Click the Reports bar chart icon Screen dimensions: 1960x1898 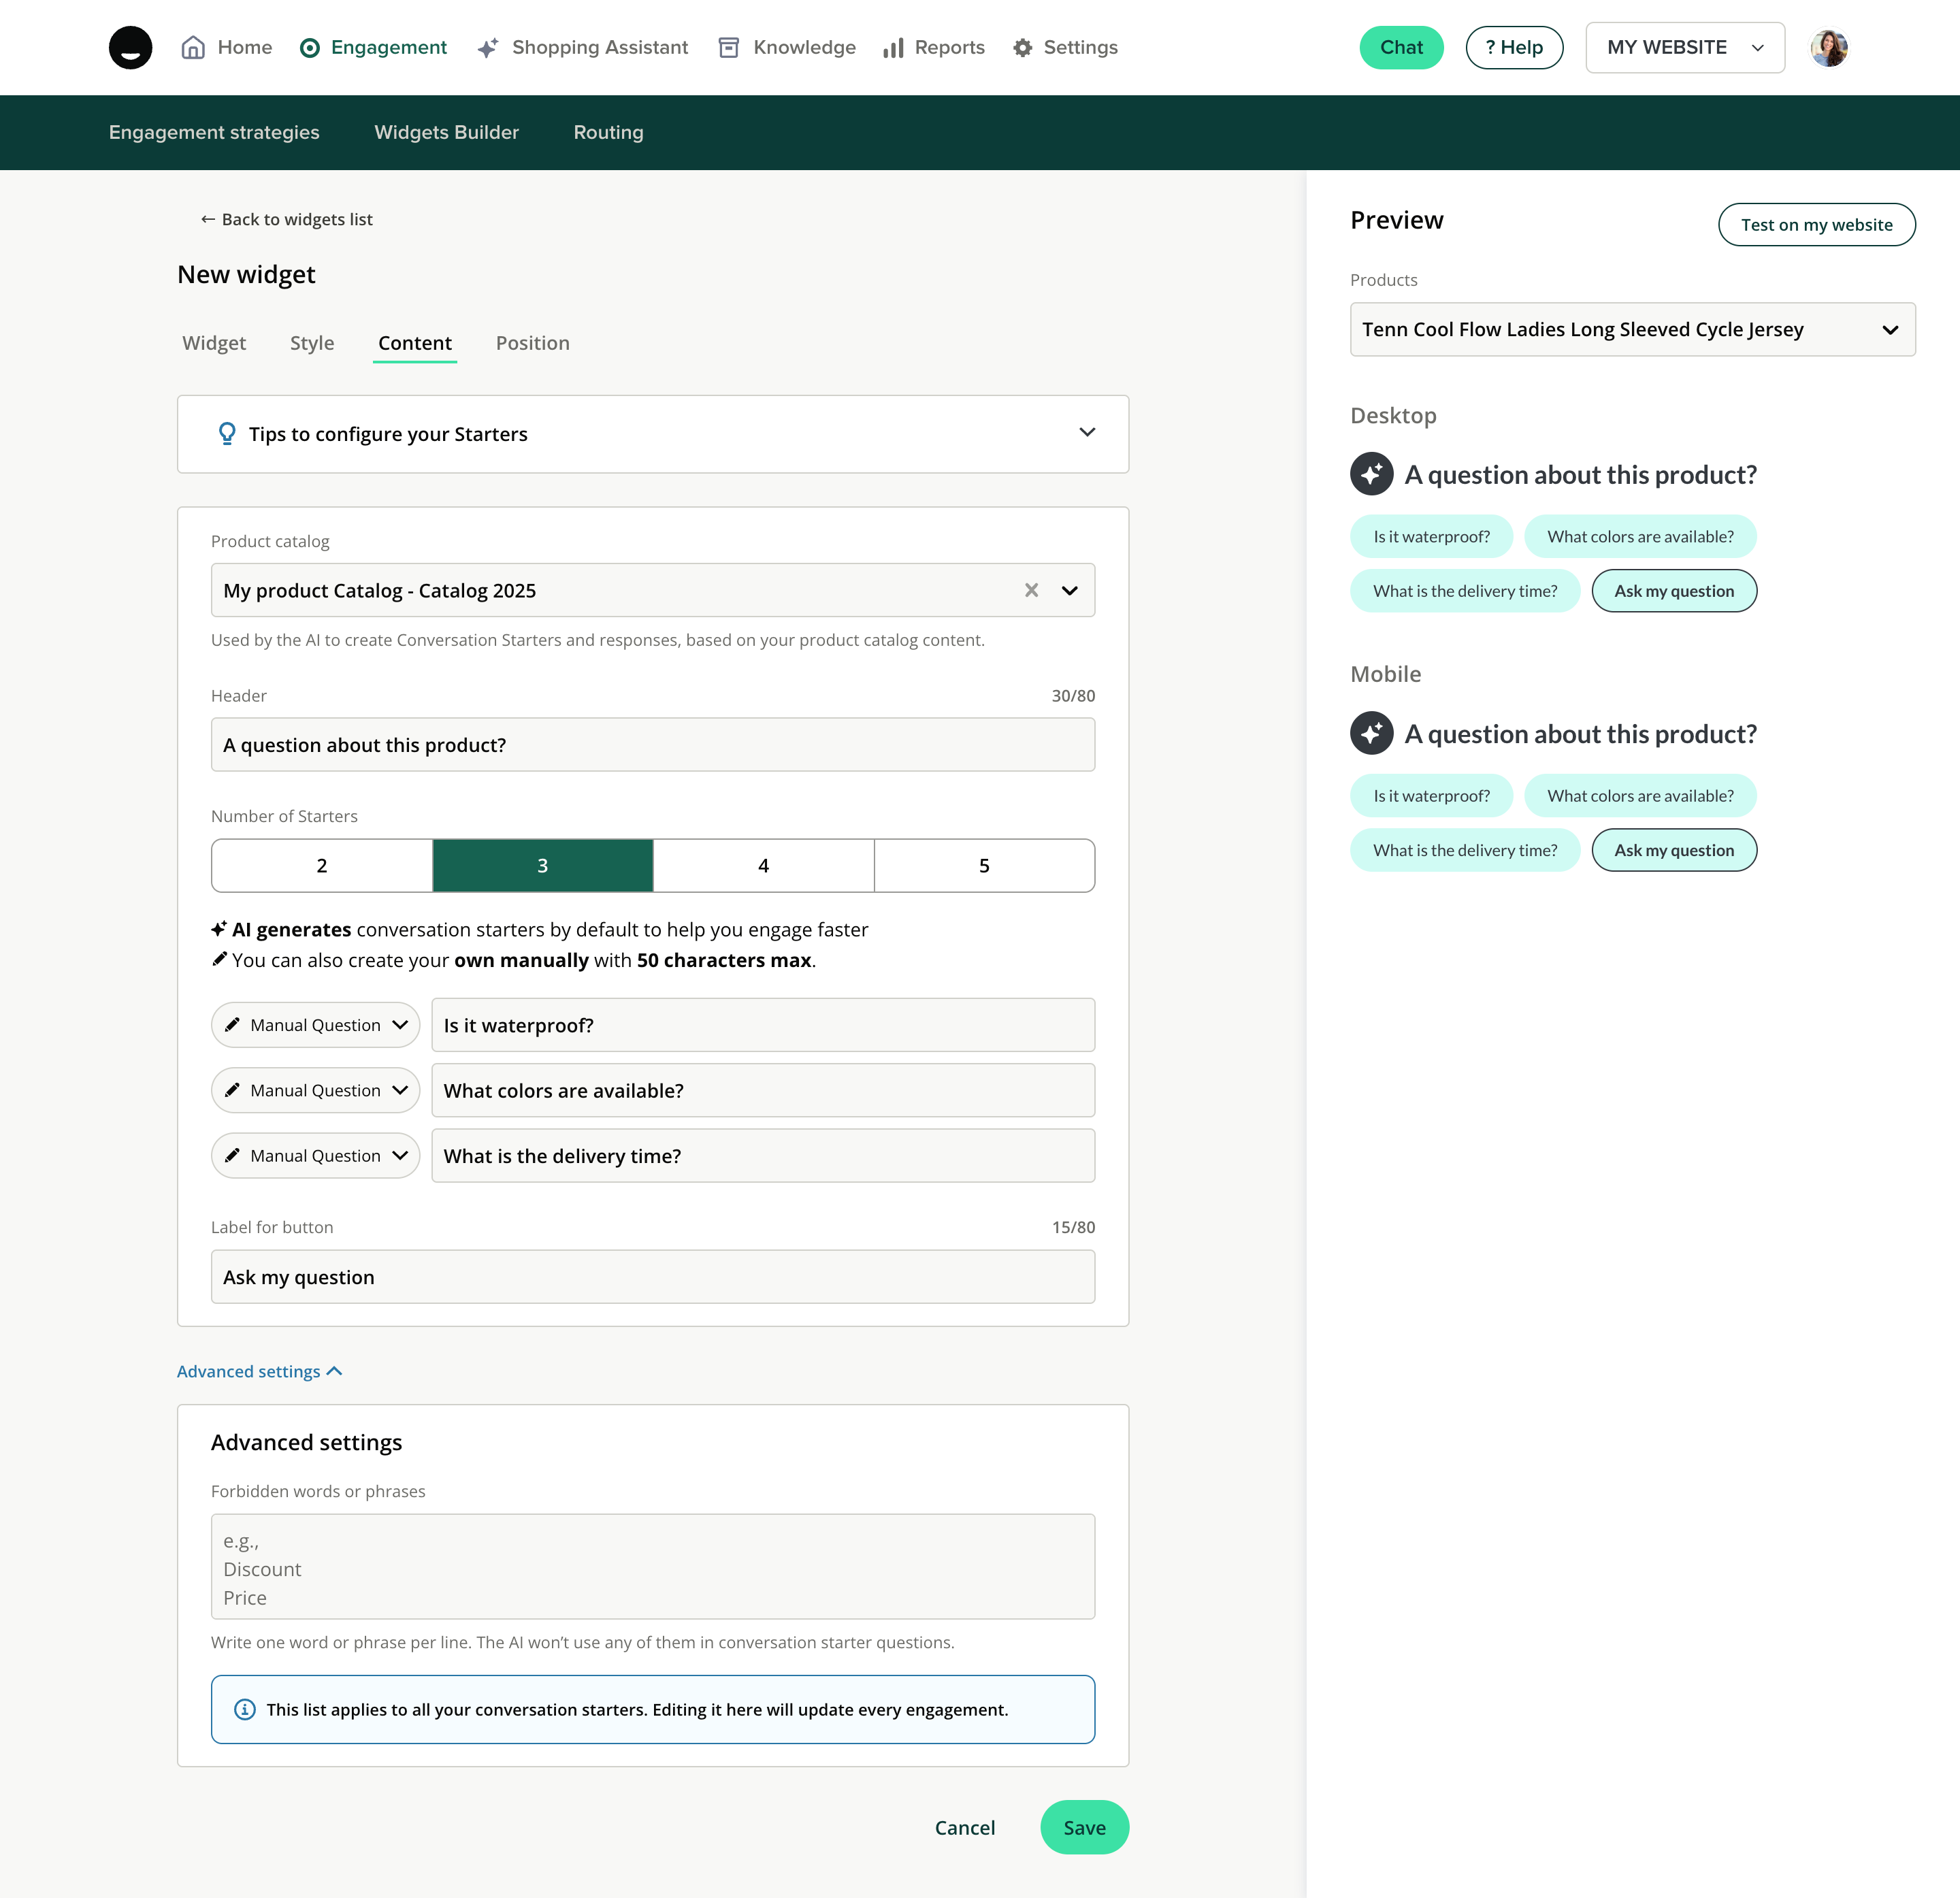tap(893, 48)
